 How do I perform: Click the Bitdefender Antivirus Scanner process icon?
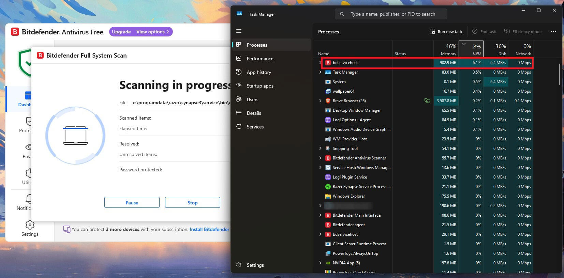click(328, 158)
